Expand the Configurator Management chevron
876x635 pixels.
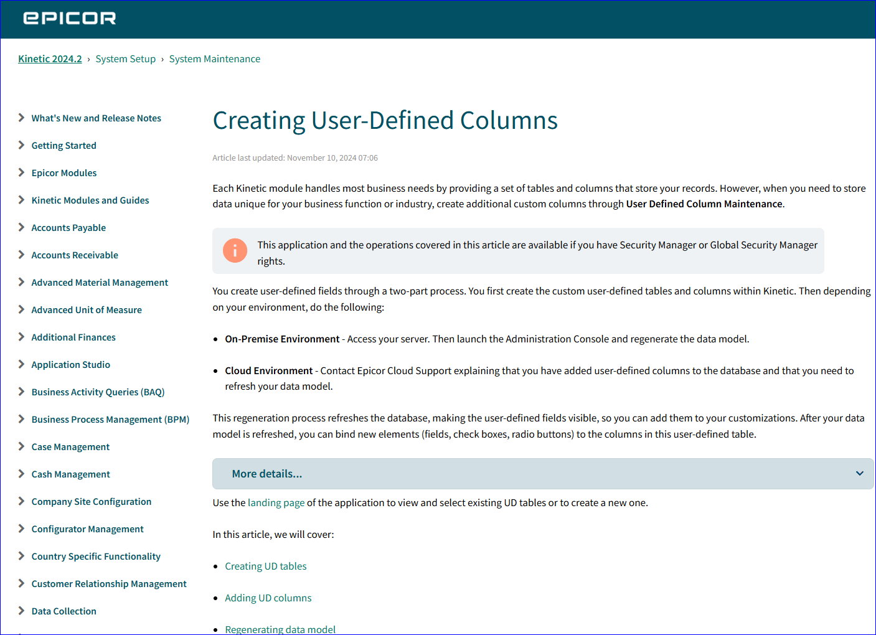point(21,529)
